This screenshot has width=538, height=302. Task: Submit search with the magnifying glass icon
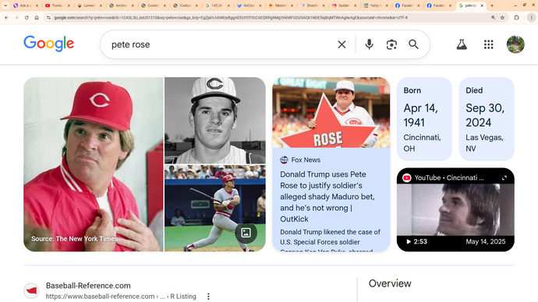(413, 44)
